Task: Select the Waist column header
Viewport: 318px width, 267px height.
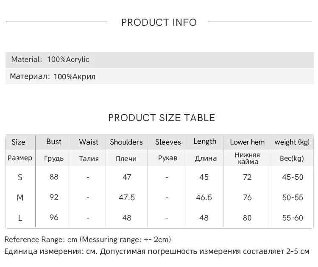Action: point(89,142)
